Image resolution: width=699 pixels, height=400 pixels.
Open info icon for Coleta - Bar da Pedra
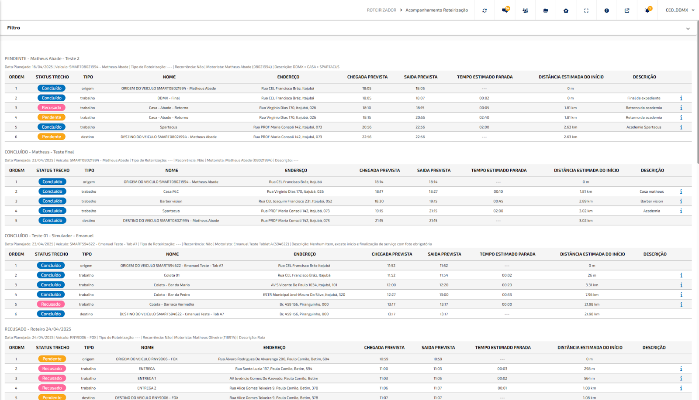(681, 294)
